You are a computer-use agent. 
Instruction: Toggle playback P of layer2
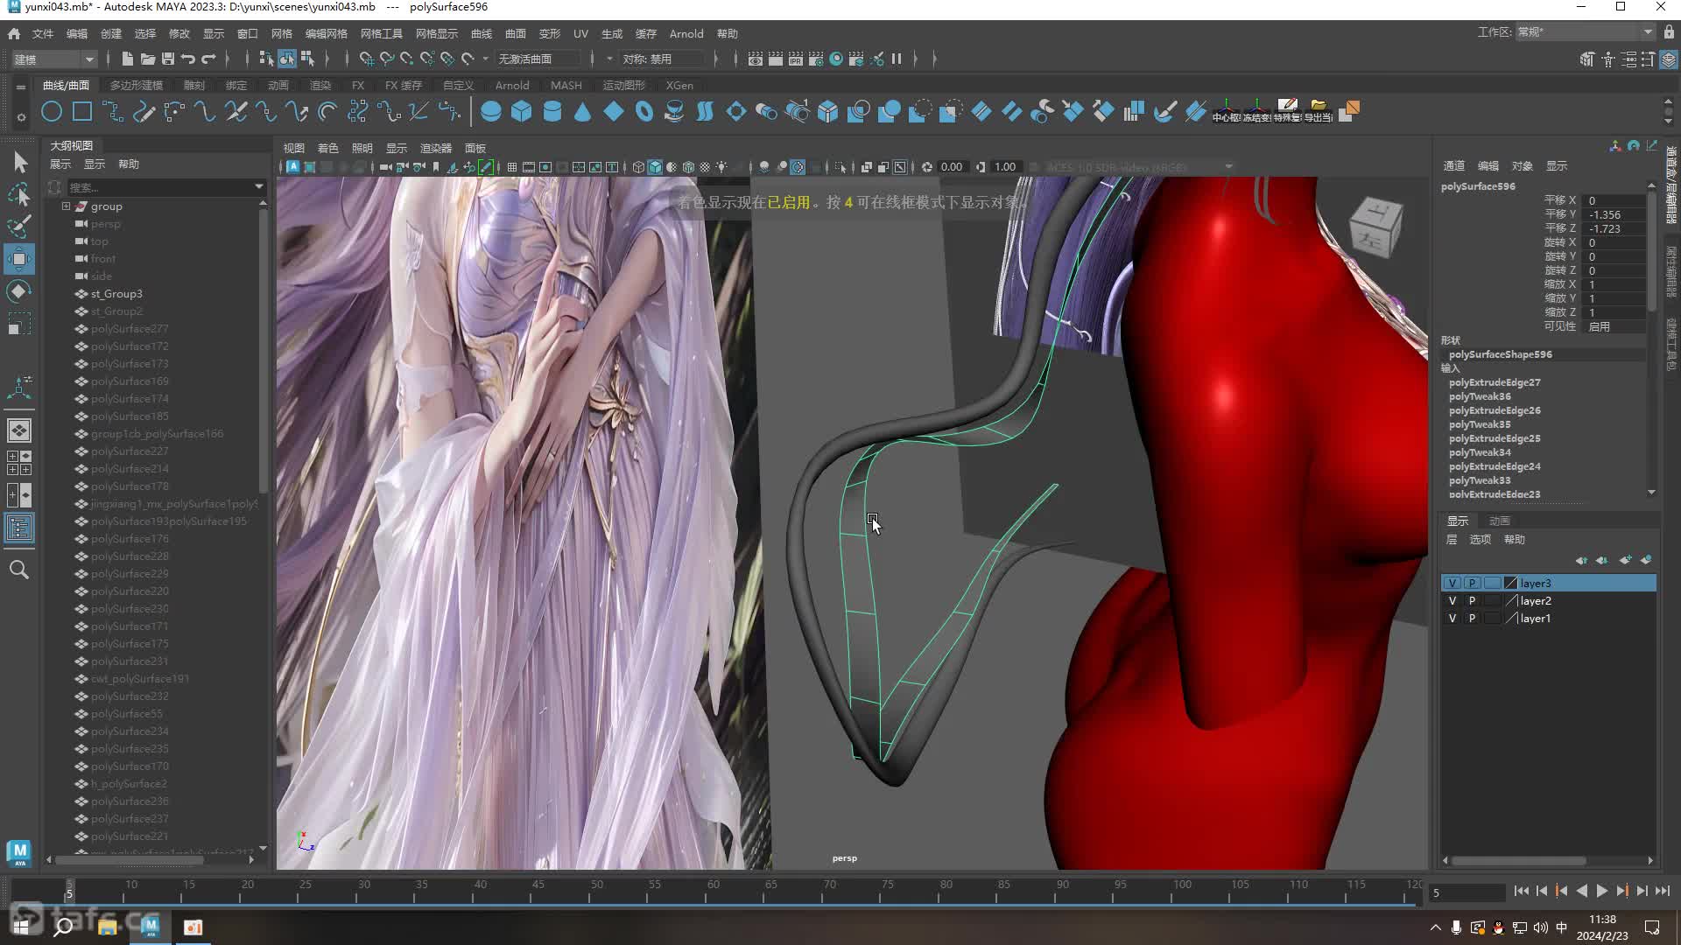(x=1472, y=601)
